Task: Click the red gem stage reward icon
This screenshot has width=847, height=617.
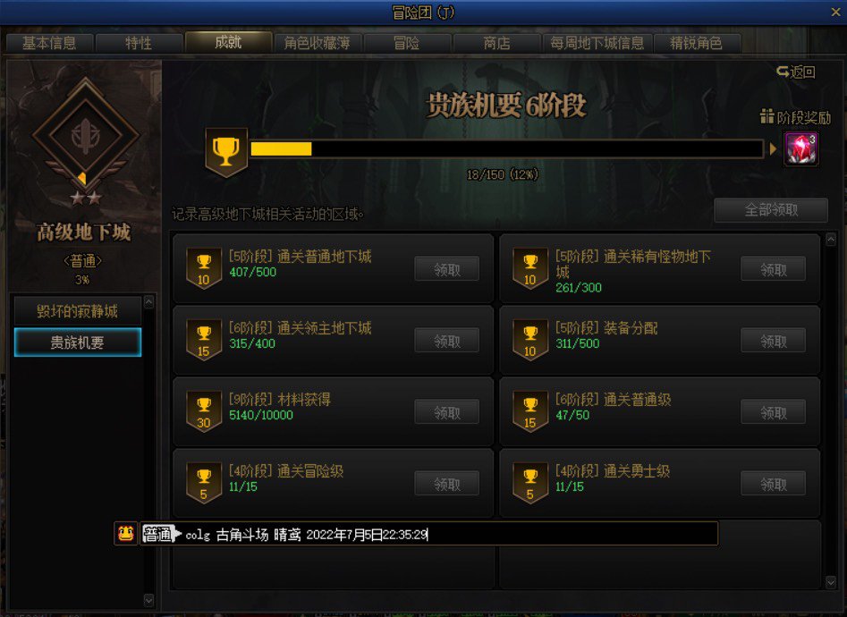Action: (800, 148)
